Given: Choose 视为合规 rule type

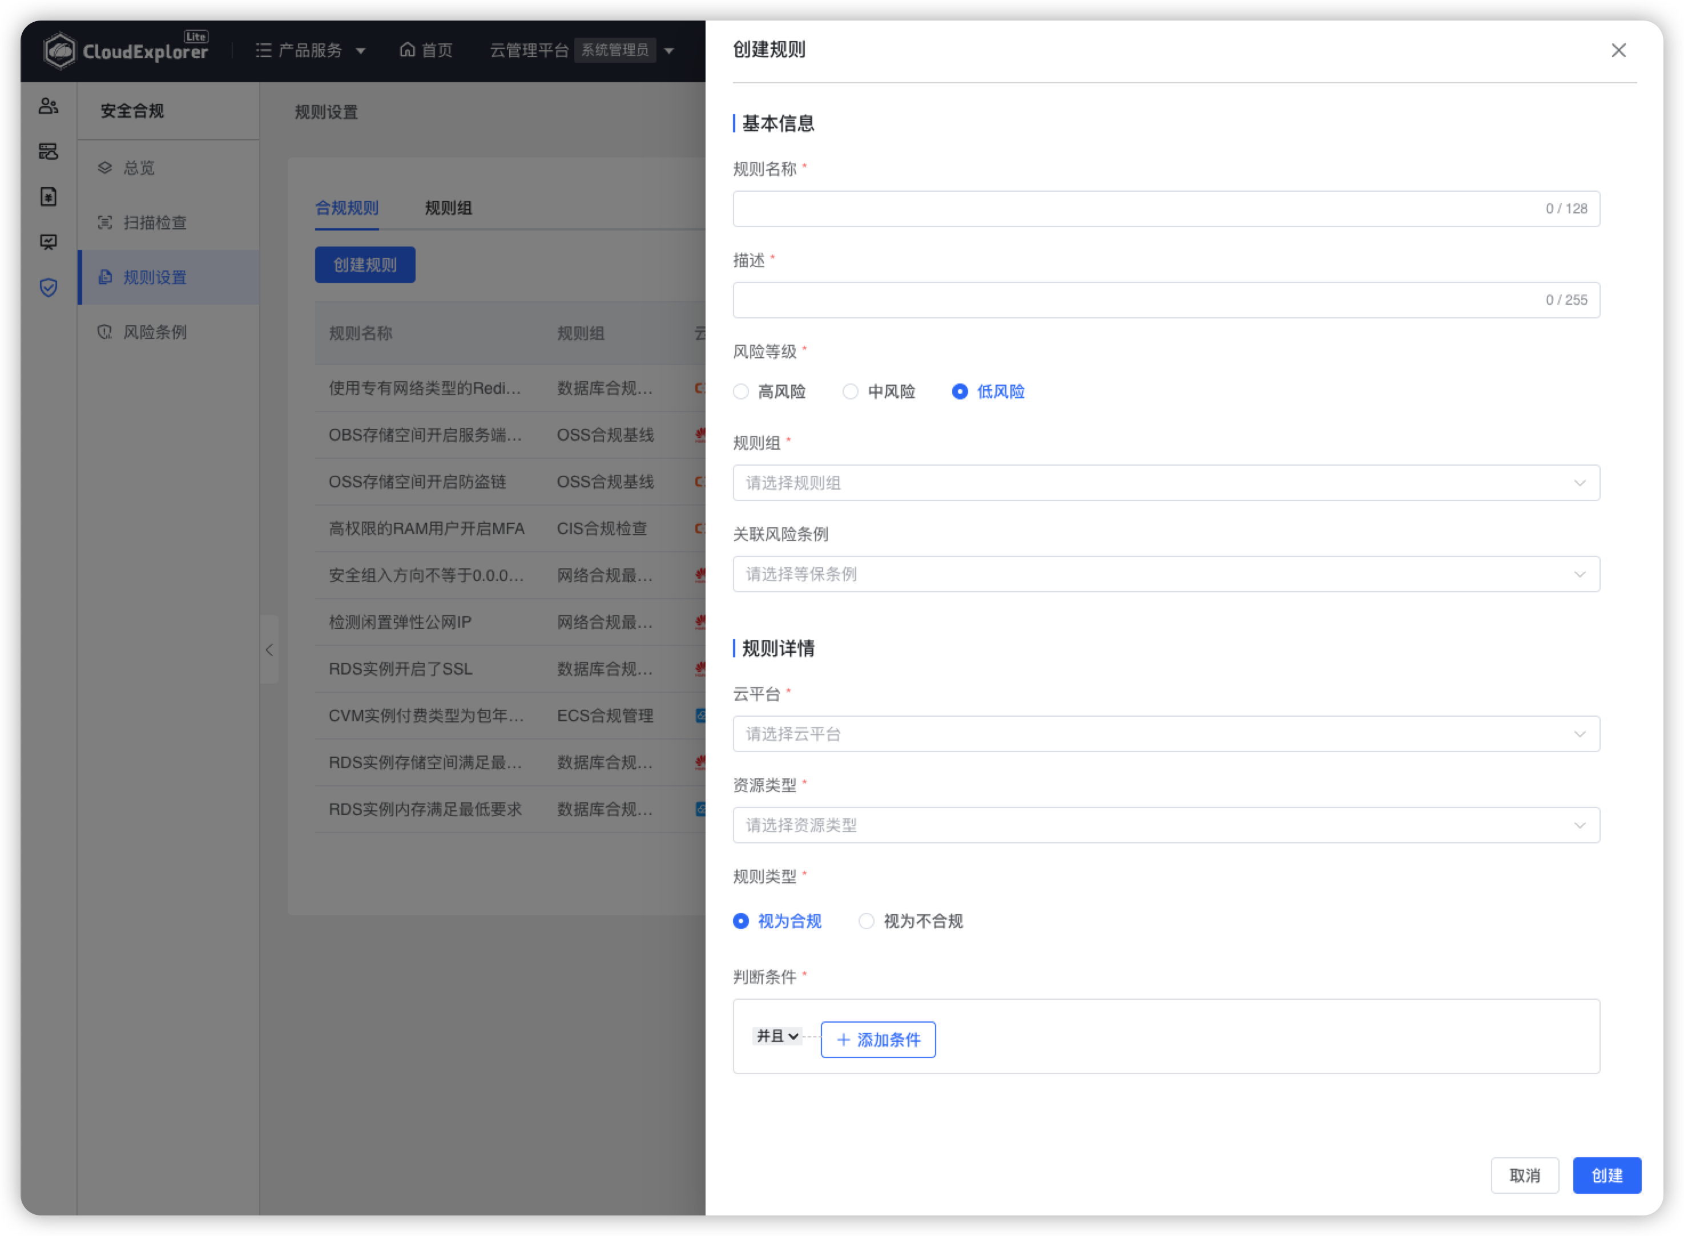Looking at the screenshot, I should 777,921.
